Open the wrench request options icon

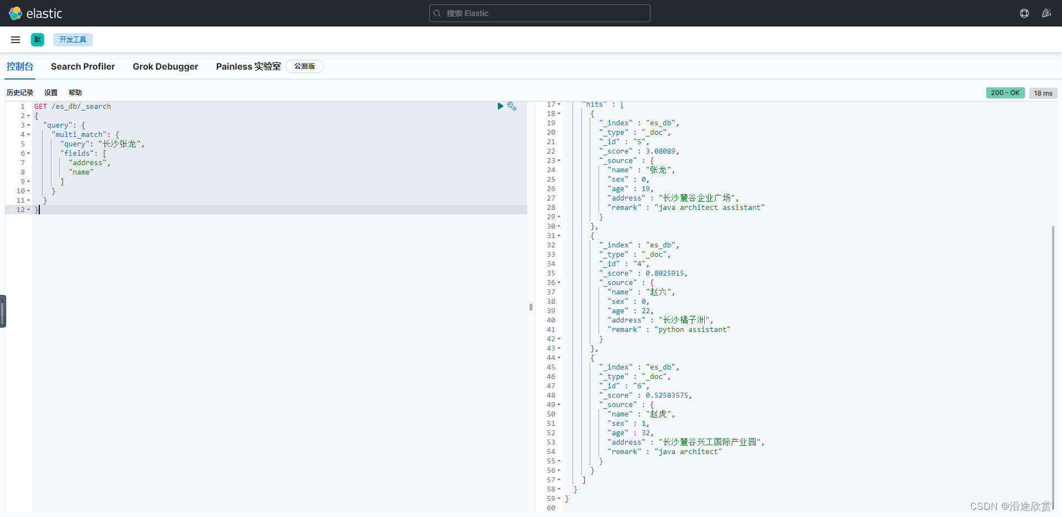coord(512,106)
